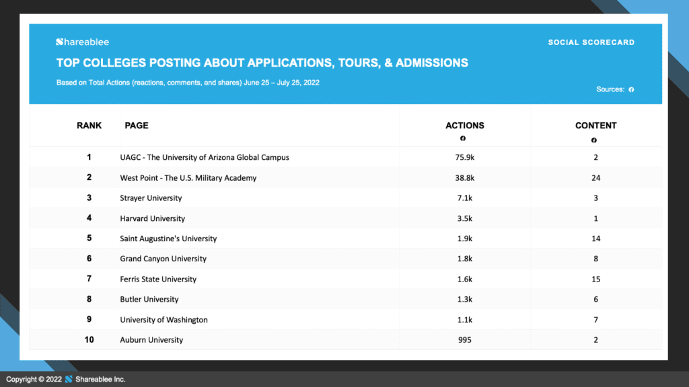The image size is (689, 387).
Task: Click the subtitle with date range June 25 – July 25
Action: pos(188,83)
